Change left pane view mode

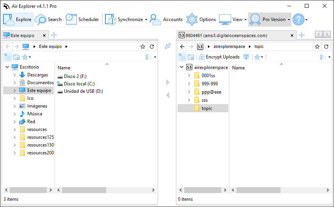[151, 57]
